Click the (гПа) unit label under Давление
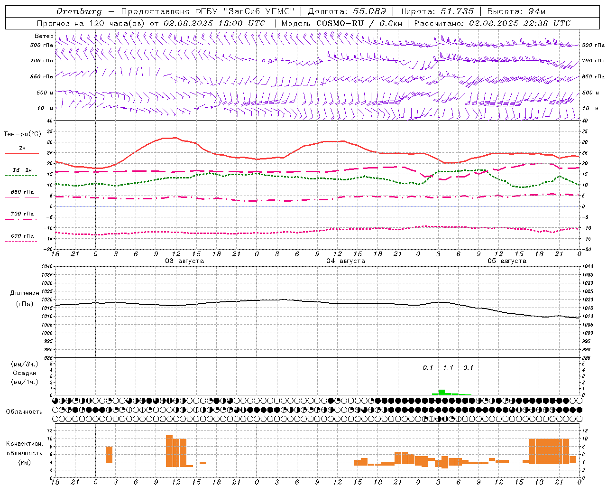This screenshot has height=486, width=607. tap(25, 304)
